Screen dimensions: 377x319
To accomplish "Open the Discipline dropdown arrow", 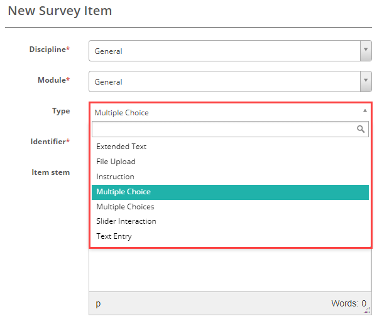I will (365, 51).
